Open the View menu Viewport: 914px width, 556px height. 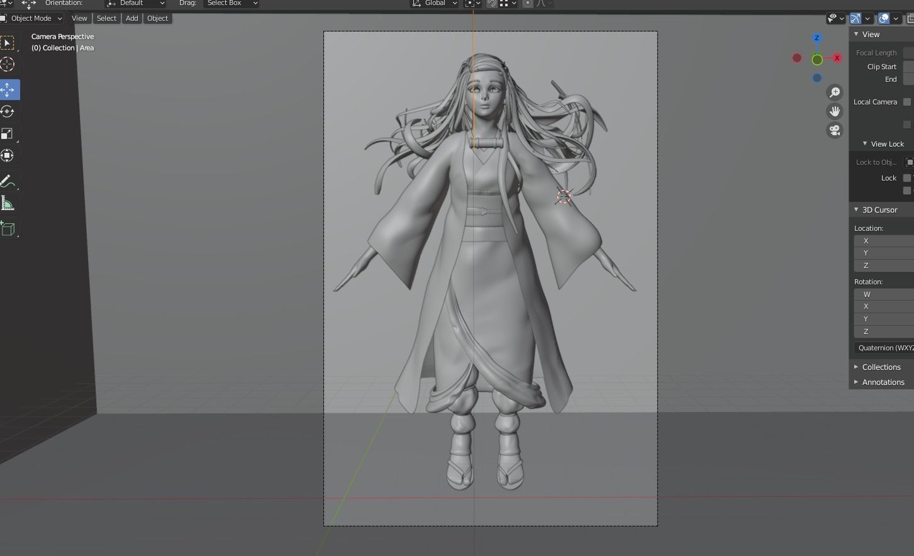79,18
